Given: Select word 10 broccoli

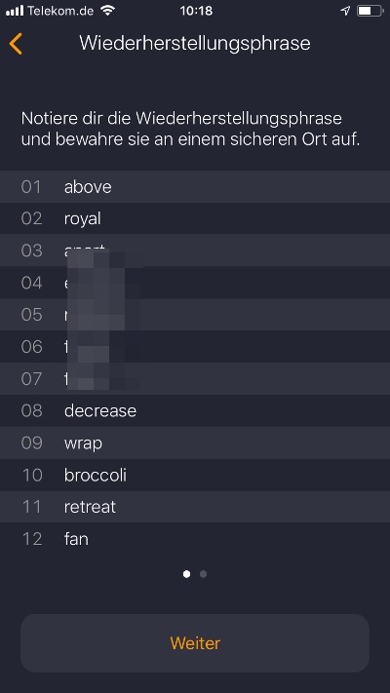Looking at the screenshot, I should (195, 475).
